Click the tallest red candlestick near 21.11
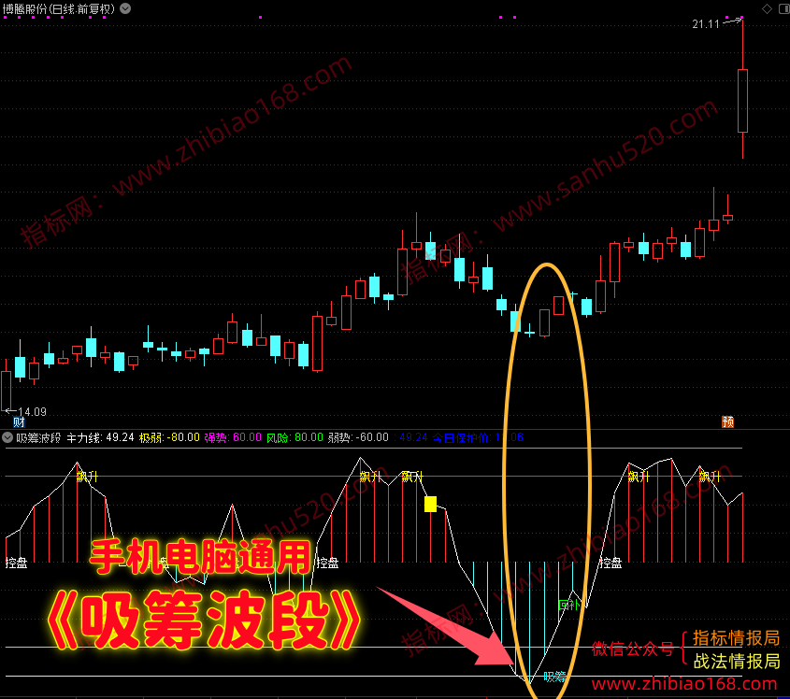The image size is (790, 699). pos(742,101)
